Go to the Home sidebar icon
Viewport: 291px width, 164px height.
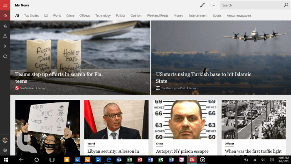point(5,15)
